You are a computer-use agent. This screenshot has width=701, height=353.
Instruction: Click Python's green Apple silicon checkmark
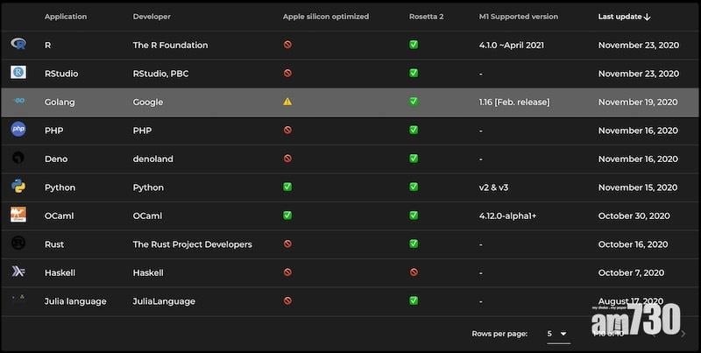tap(287, 187)
